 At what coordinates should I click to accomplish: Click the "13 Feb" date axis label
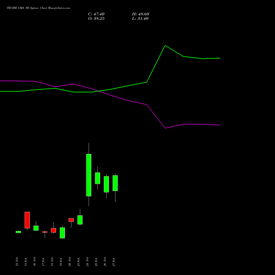tap(26, 262)
